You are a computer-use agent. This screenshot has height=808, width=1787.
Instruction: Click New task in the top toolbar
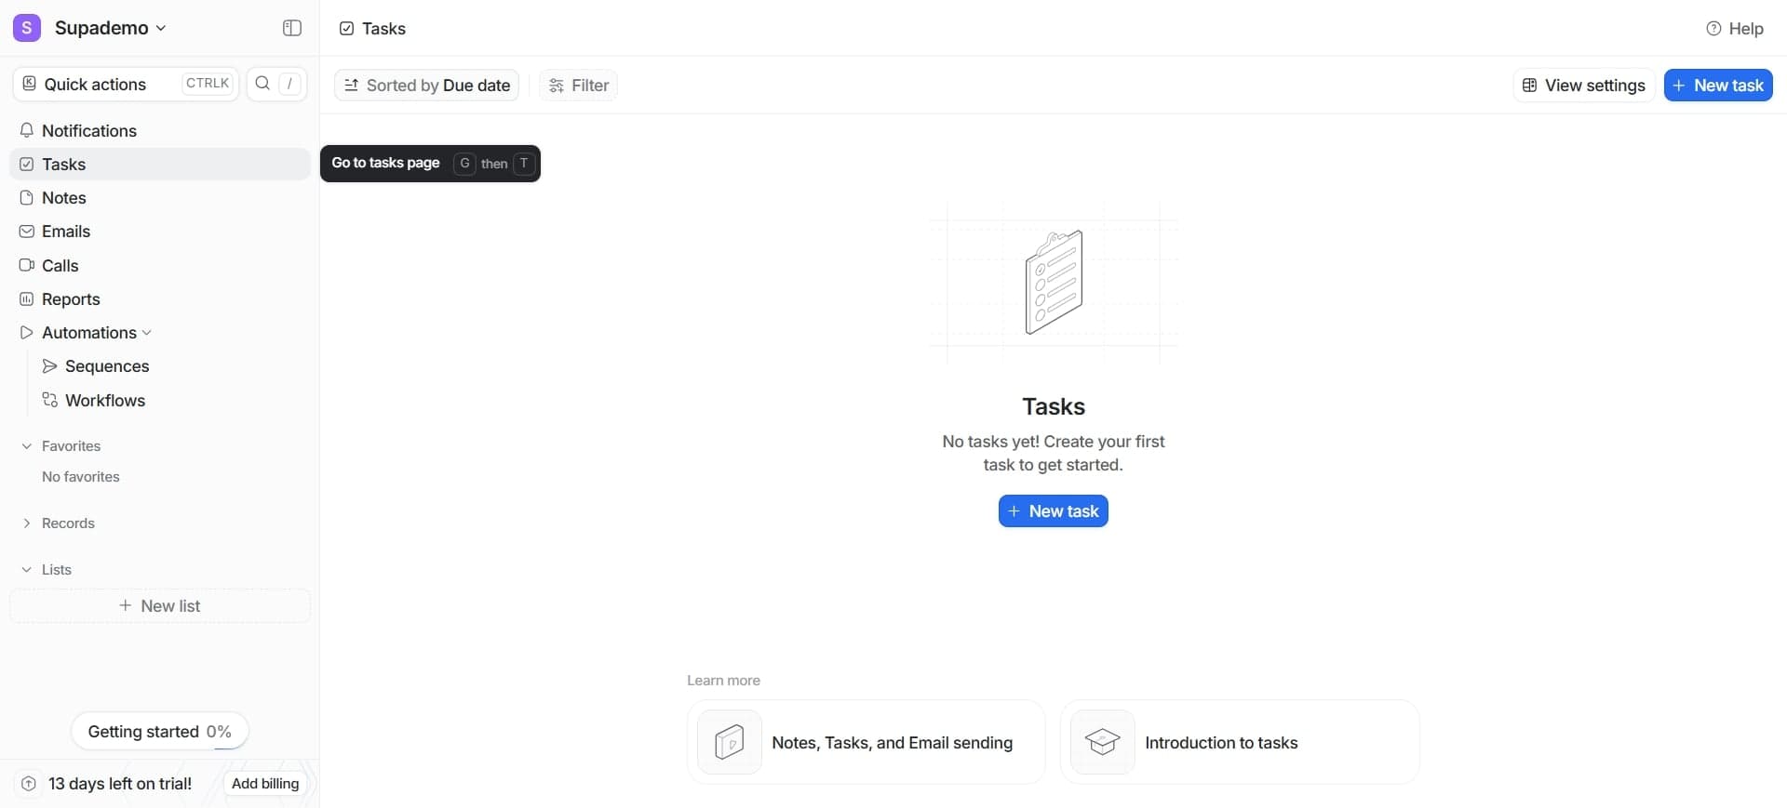1718,86
